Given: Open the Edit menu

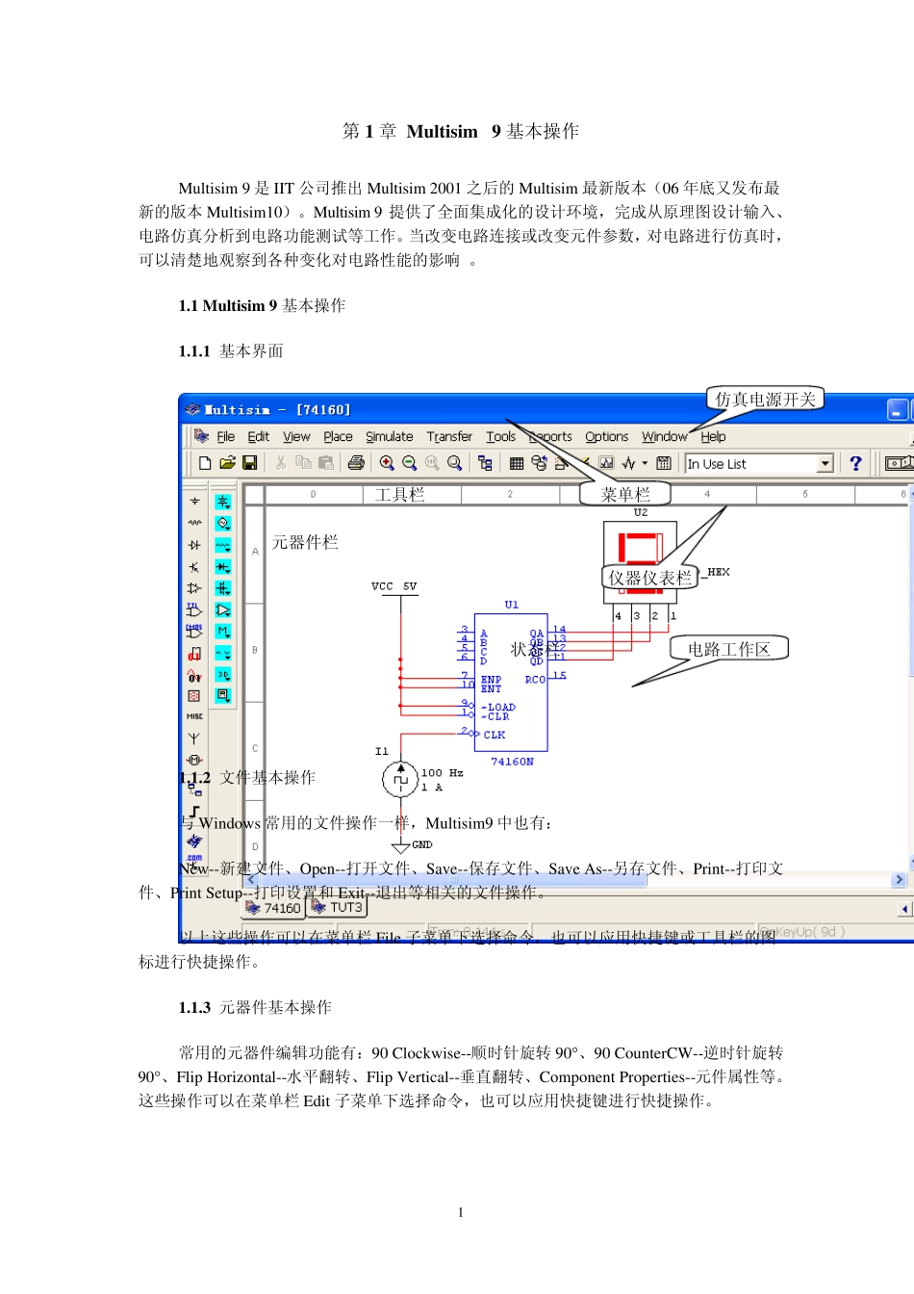Looking at the screenshot, I should 258,436.
